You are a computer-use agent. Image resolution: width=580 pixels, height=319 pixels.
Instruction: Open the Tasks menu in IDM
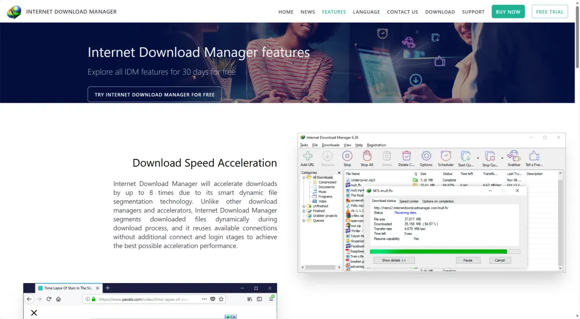pos(303,145)
